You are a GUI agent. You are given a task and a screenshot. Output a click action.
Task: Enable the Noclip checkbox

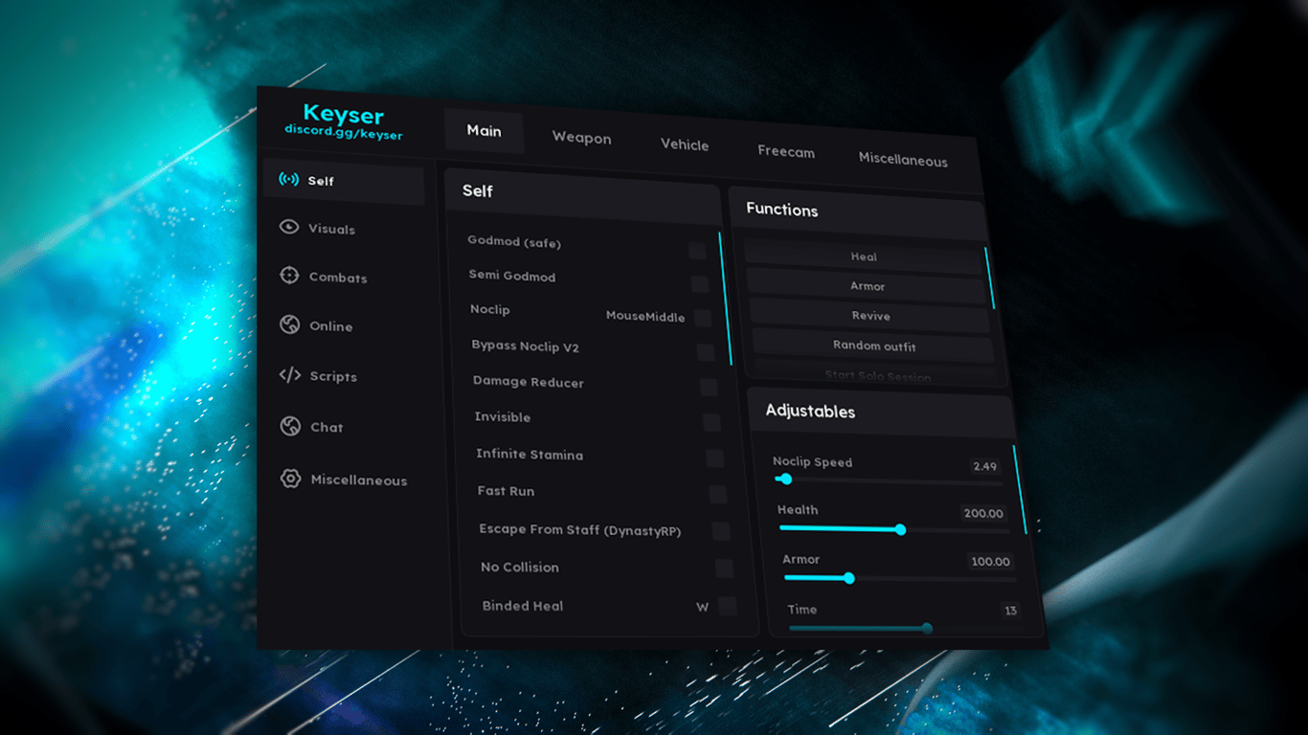[703, 318]
